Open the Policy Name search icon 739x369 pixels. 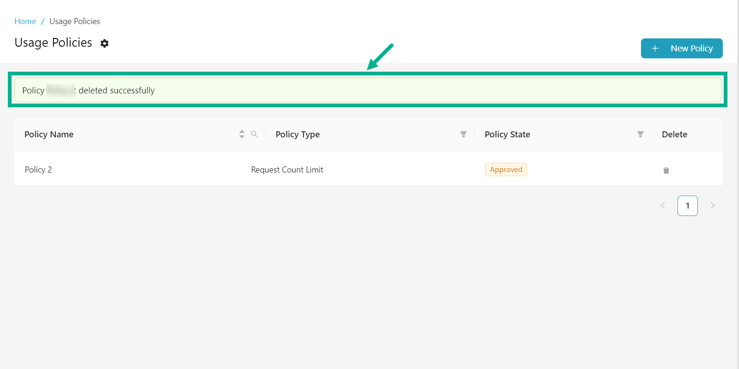tap(254, 134)
